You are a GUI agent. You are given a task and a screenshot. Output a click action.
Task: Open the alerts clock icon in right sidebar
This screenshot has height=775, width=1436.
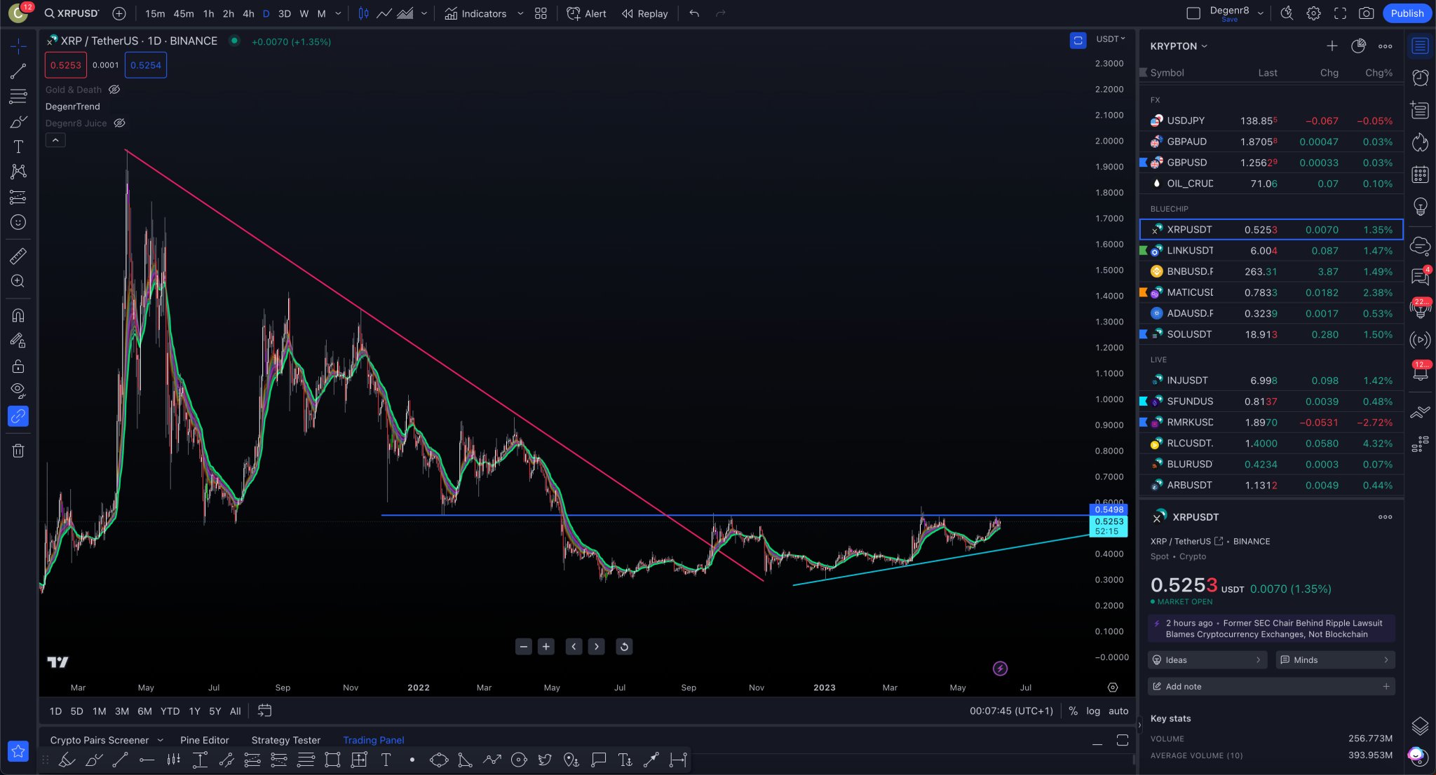1420,78
